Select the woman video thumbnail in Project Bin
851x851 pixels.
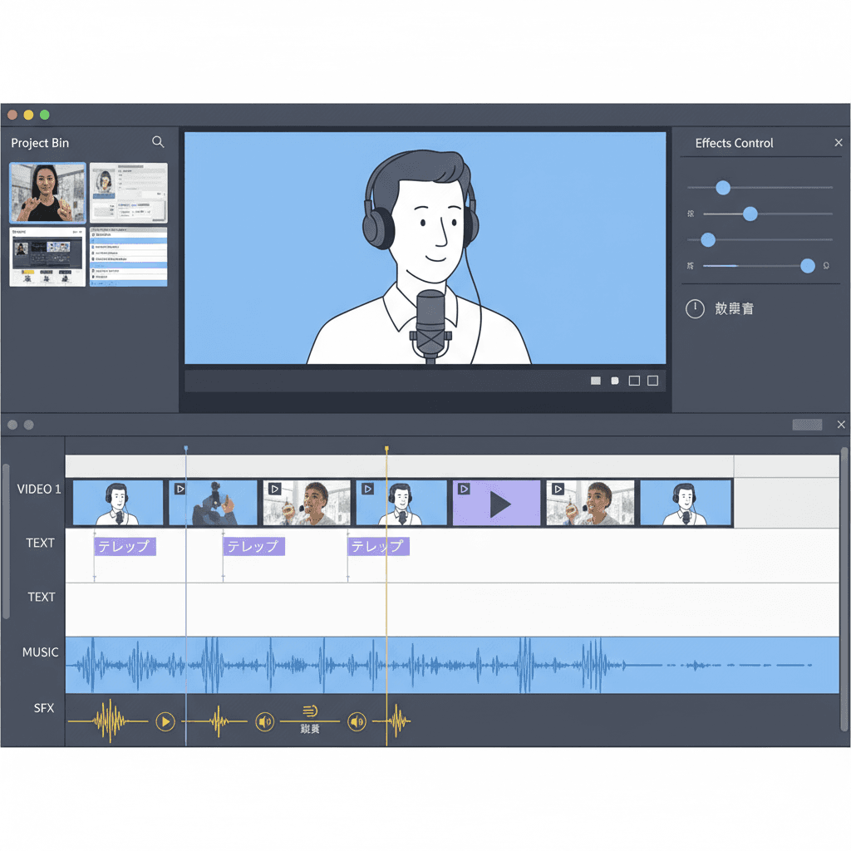click(x=47, y=193)
